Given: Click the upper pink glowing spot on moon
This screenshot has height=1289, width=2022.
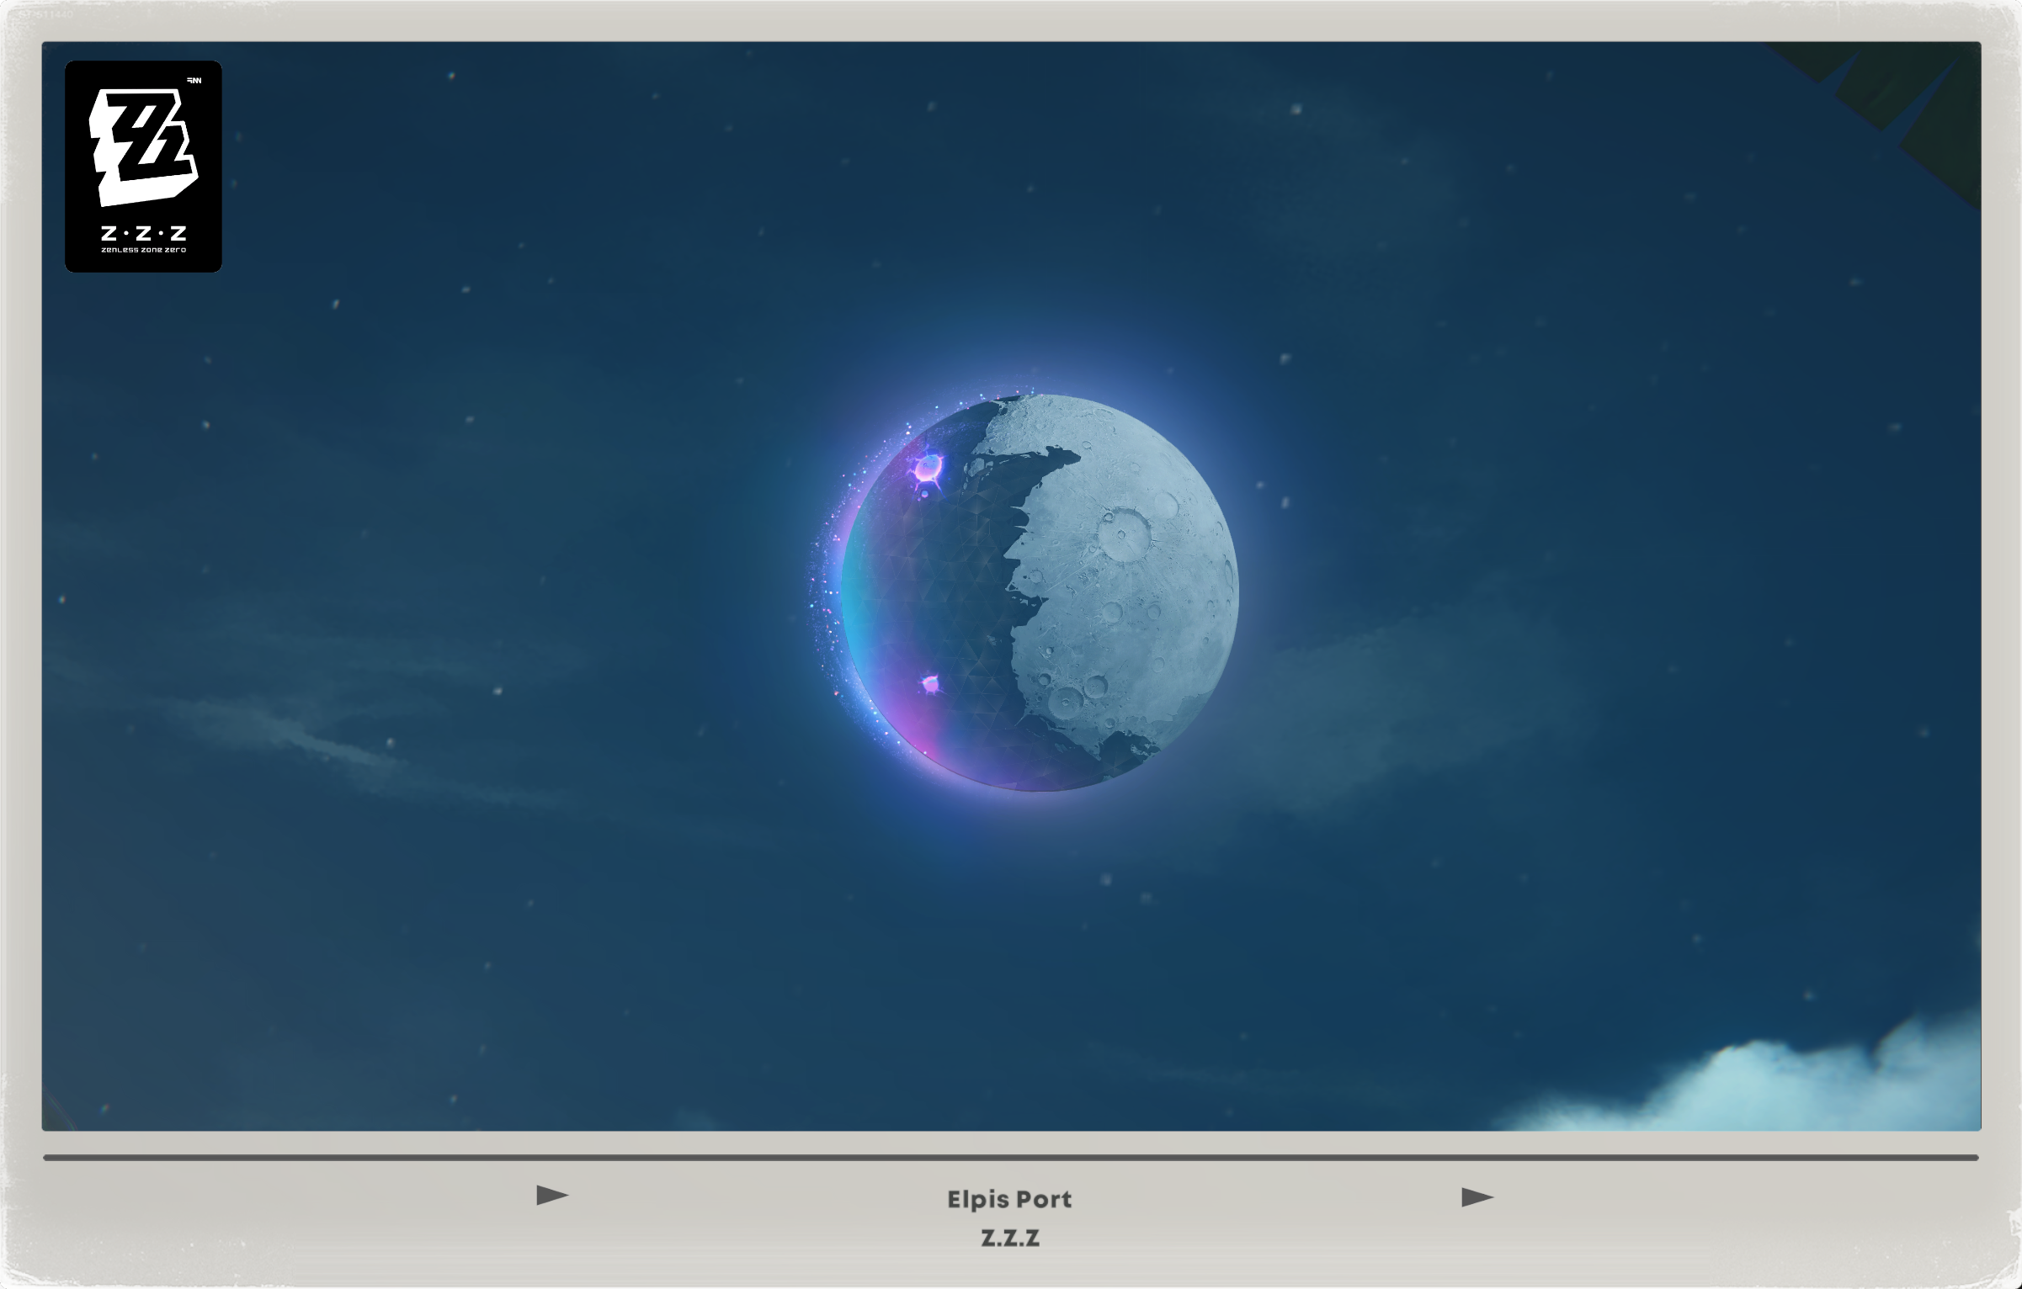Looking at the screenshot, I should point(928,468).
